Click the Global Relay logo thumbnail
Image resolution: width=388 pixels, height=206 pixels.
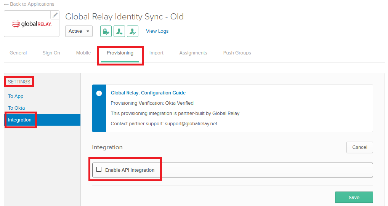tap(32, 24)
